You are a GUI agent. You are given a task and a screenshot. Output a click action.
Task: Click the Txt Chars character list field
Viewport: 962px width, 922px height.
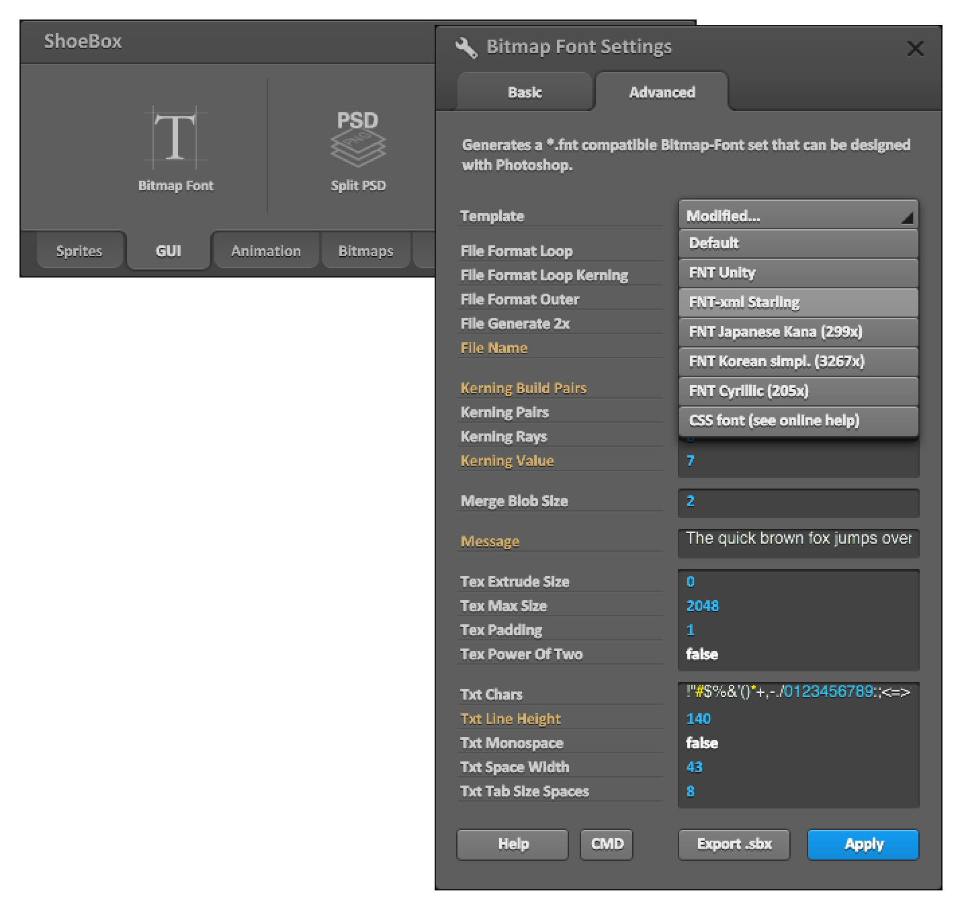click(x=798, y=692)
